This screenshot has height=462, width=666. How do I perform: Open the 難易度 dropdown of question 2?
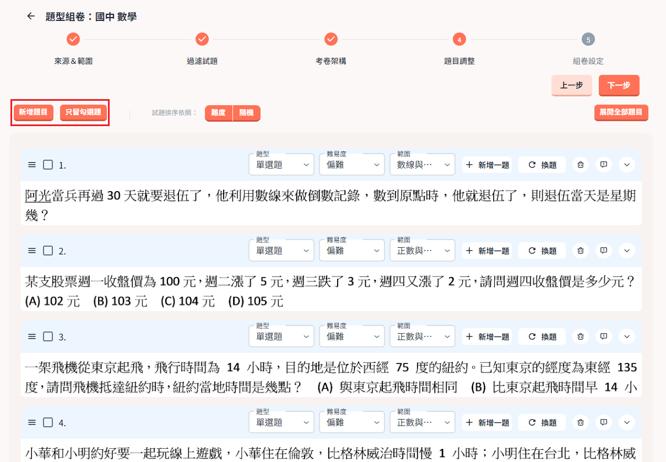pos(352,251)
